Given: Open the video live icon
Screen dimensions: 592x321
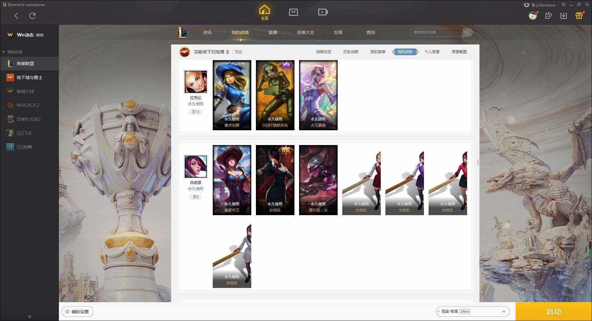Looking at the screenshot, I should (323, 12).
